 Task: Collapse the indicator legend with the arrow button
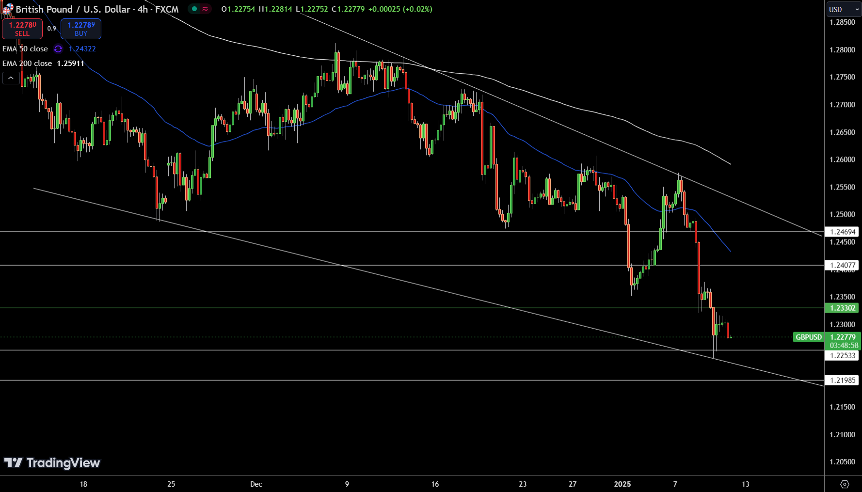[11, 78]
